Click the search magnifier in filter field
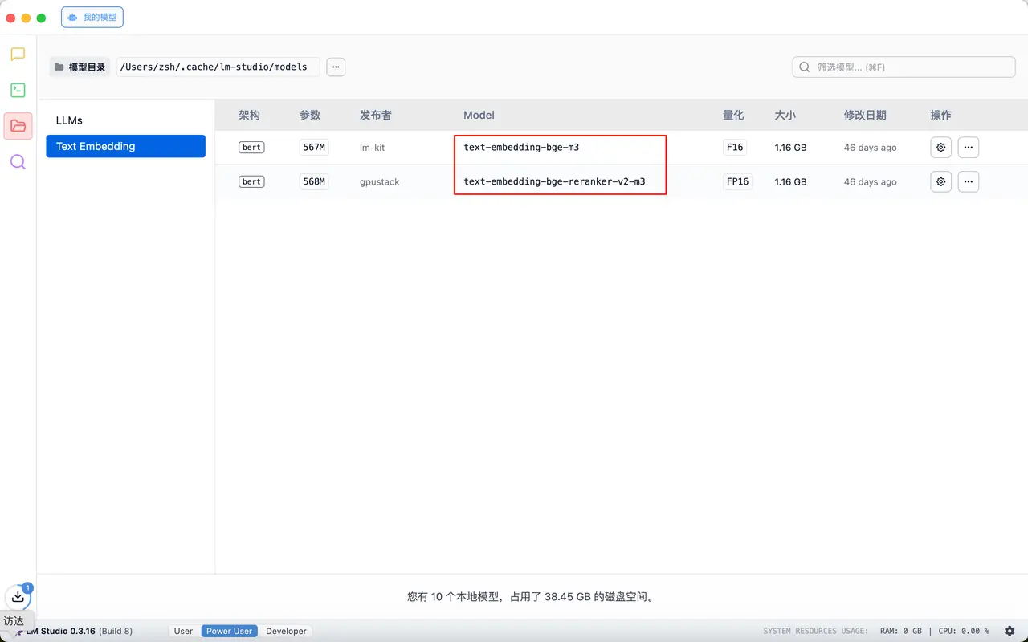 coord(806,67)
